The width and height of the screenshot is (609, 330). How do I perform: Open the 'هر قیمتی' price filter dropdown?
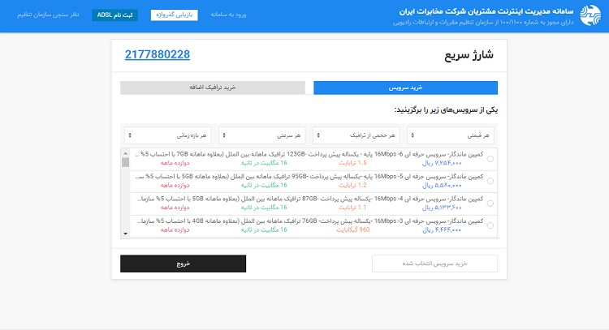click(451, 135)
